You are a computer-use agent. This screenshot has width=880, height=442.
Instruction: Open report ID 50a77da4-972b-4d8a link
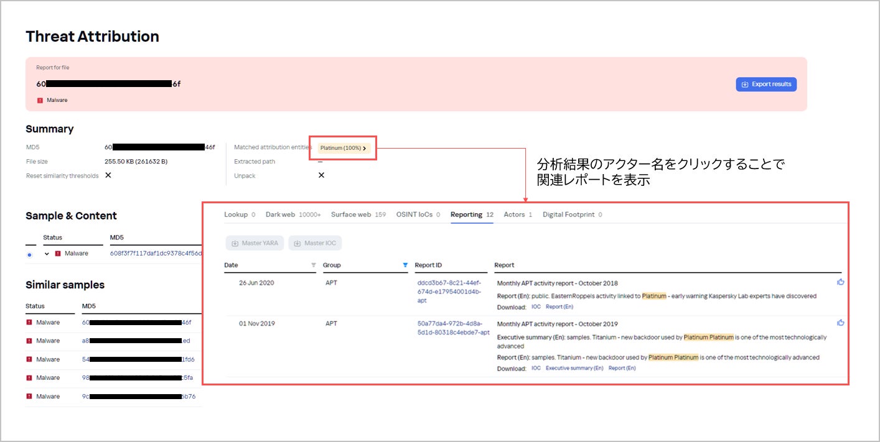[x=453, y=328]
